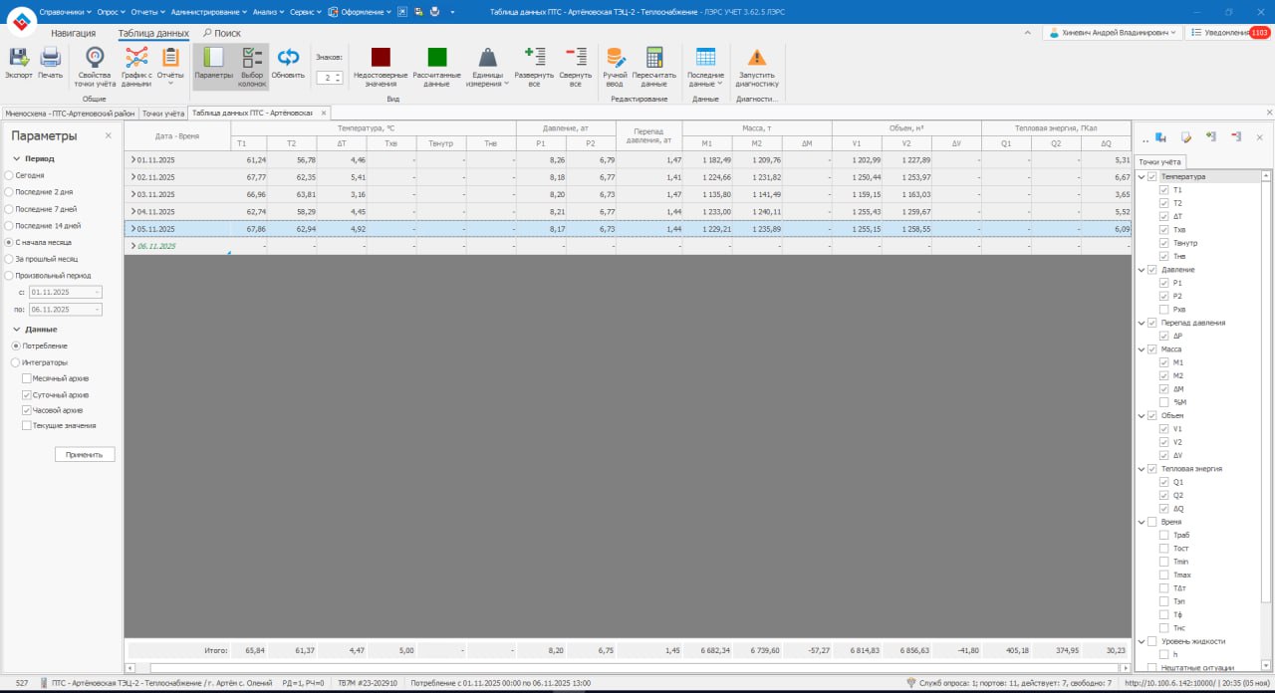Launch Запустить диагностику warning icon
This screenshot has height=693, width=1275.
757,58
